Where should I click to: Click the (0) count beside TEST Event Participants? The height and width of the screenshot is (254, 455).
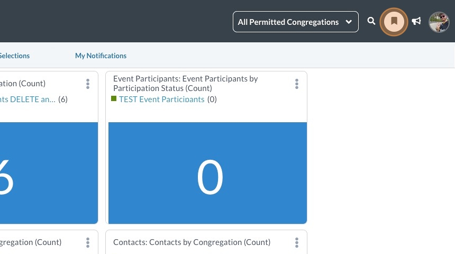tap(212, 99)
